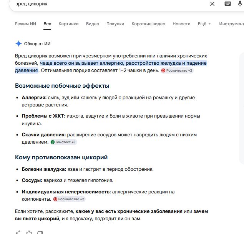Viewport: 244px width, 234px height.
Task: Go to the Новости tab
Action: (181, 24)
